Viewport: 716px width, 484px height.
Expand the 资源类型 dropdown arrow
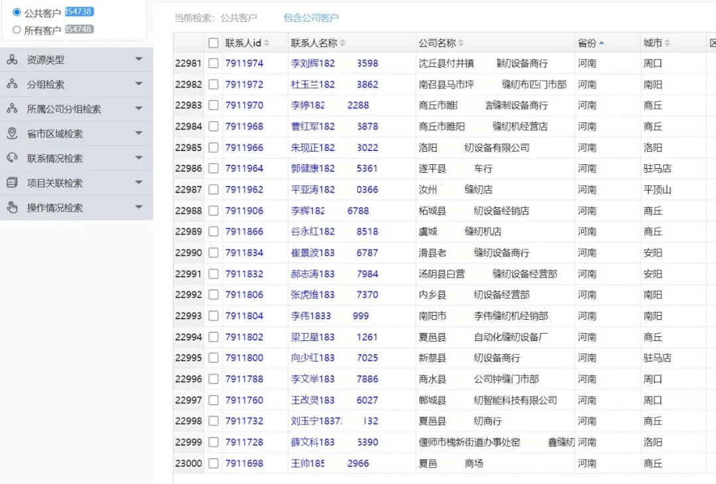click(139, 60)
